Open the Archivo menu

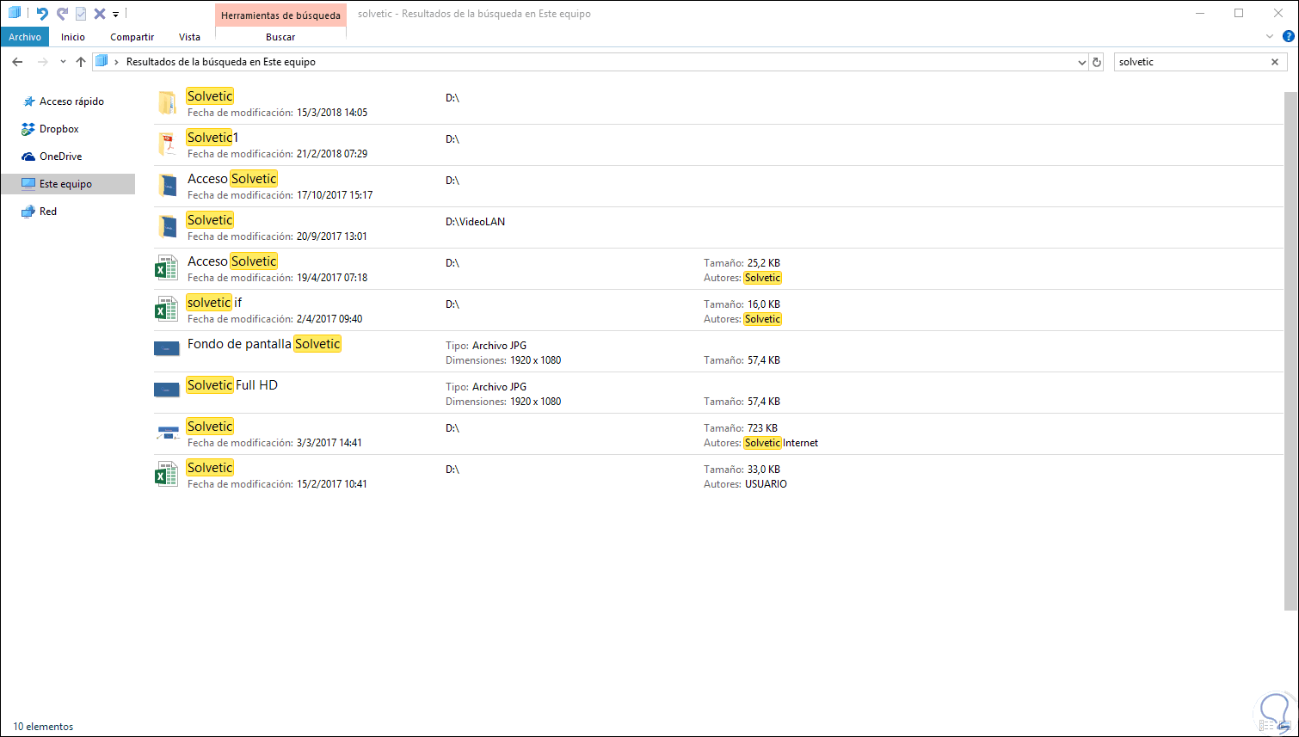(25, 37)
